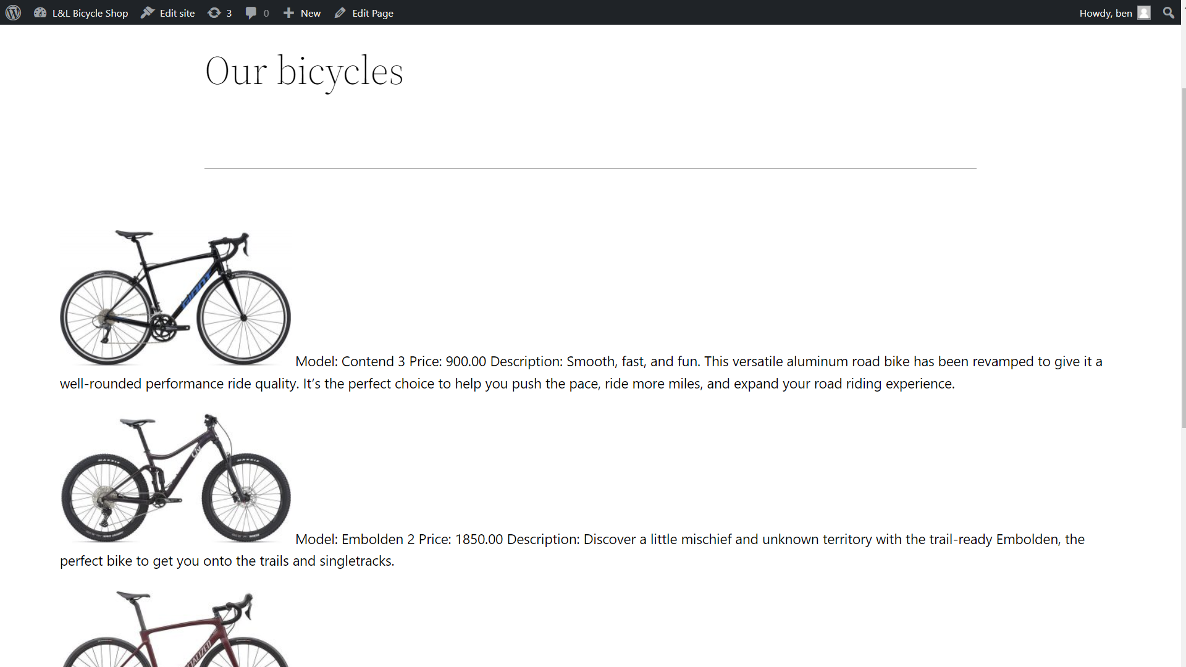Click the Edit Page link text
The width and height of the screenshot is (1186, 667).
pyautogui.click(x=372, y=13)
